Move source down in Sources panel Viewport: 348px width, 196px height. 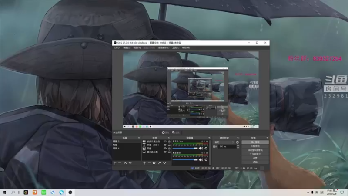(x=165, y=163)
